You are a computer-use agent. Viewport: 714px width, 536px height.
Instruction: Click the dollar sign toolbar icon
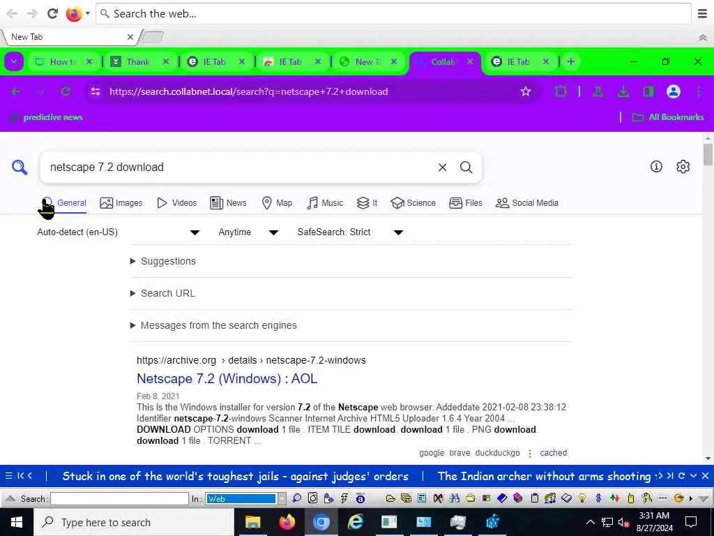[598, 498]
